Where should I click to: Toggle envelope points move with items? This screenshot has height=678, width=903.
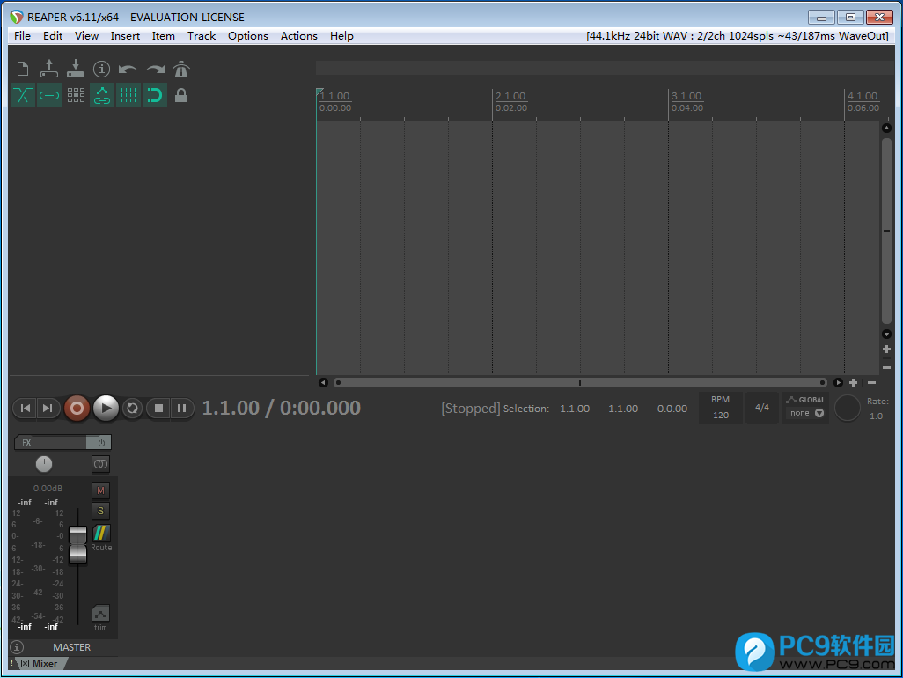102,95
